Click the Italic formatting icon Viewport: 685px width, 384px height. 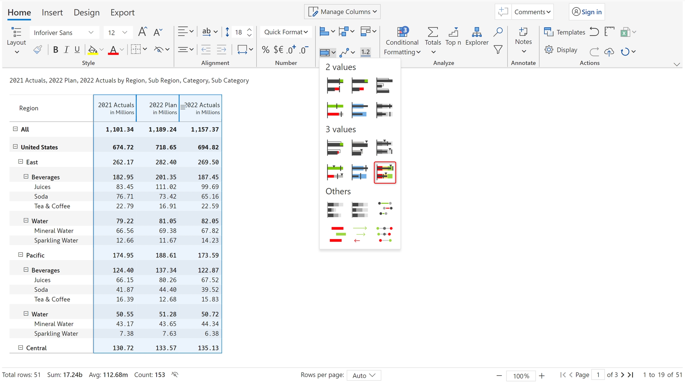(66, 50)
